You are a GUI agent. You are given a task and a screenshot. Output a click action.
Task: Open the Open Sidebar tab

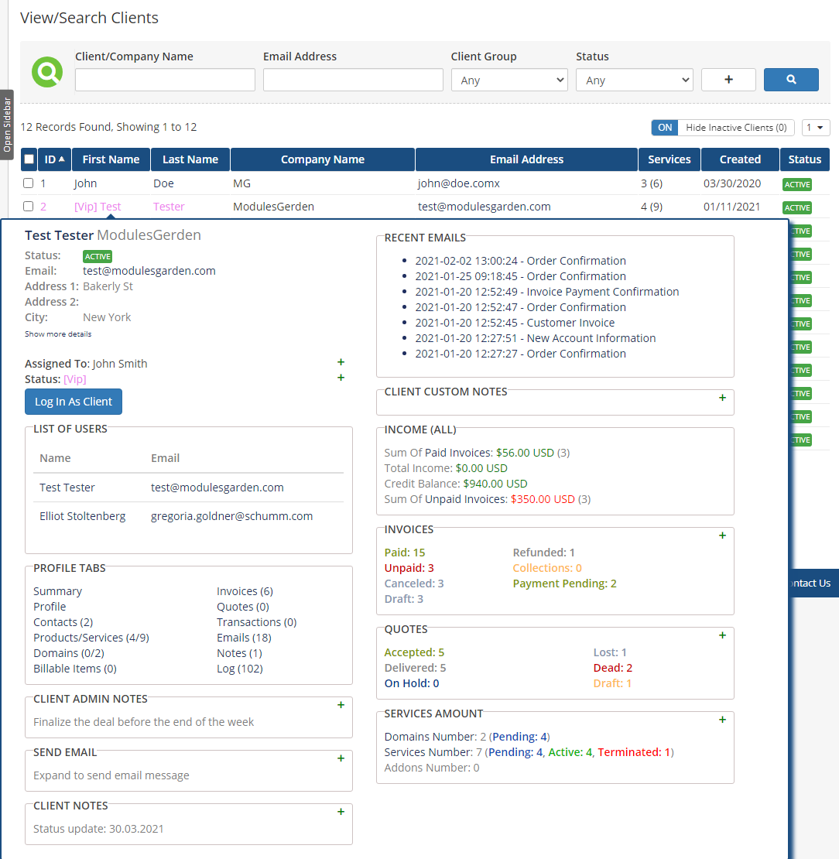(6, 125)
